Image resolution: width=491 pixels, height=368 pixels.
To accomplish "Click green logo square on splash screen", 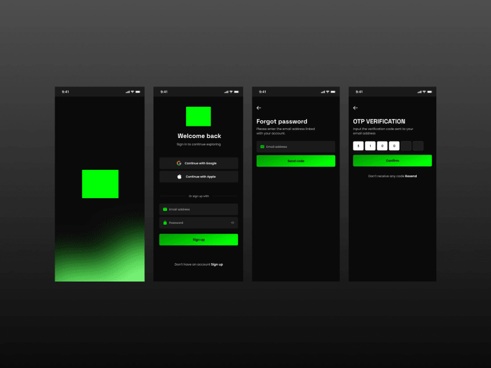I will [x=100, y=184].
